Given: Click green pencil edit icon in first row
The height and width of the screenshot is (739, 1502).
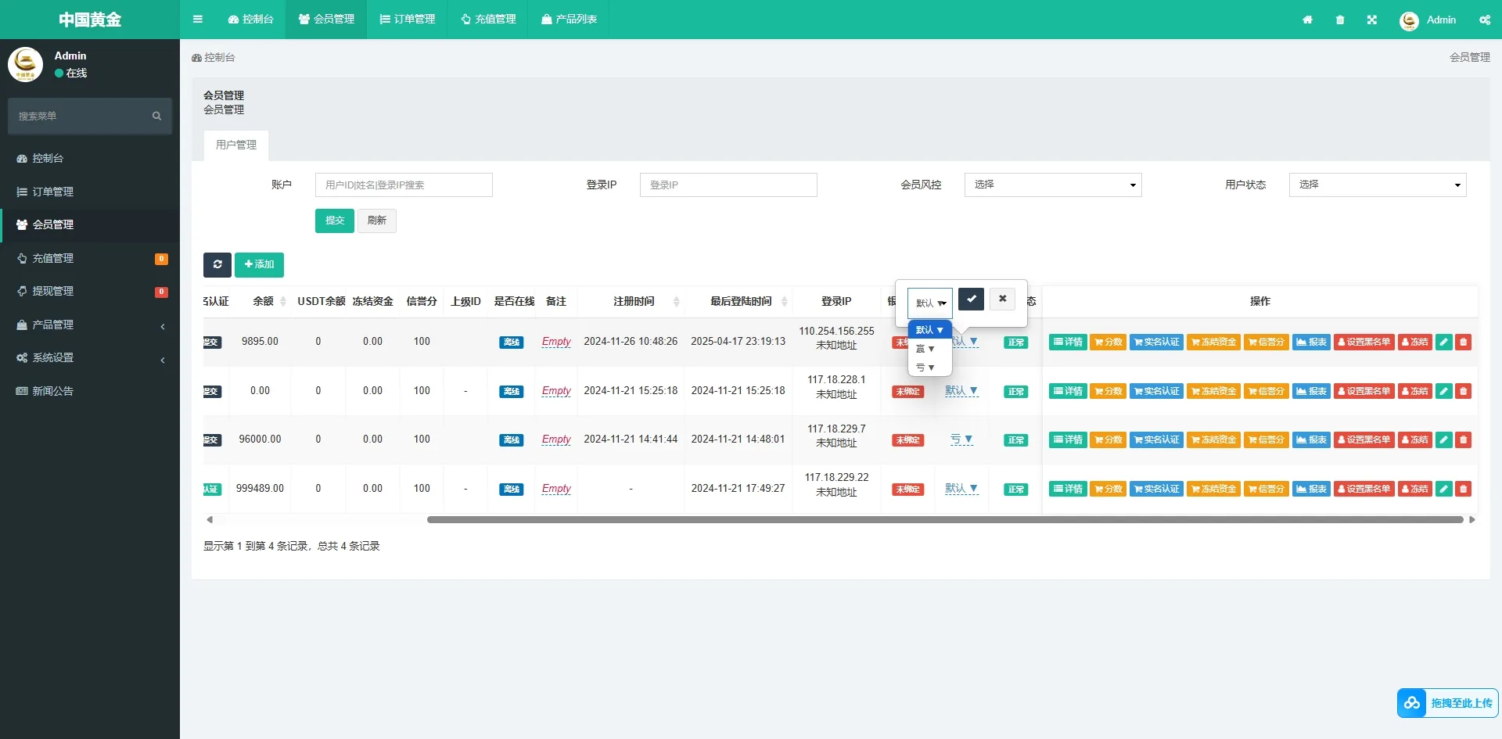Looking at the screenshot, I should point(1444,342).
